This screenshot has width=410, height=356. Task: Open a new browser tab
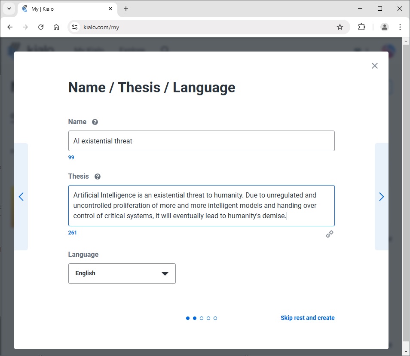(126, 9)
